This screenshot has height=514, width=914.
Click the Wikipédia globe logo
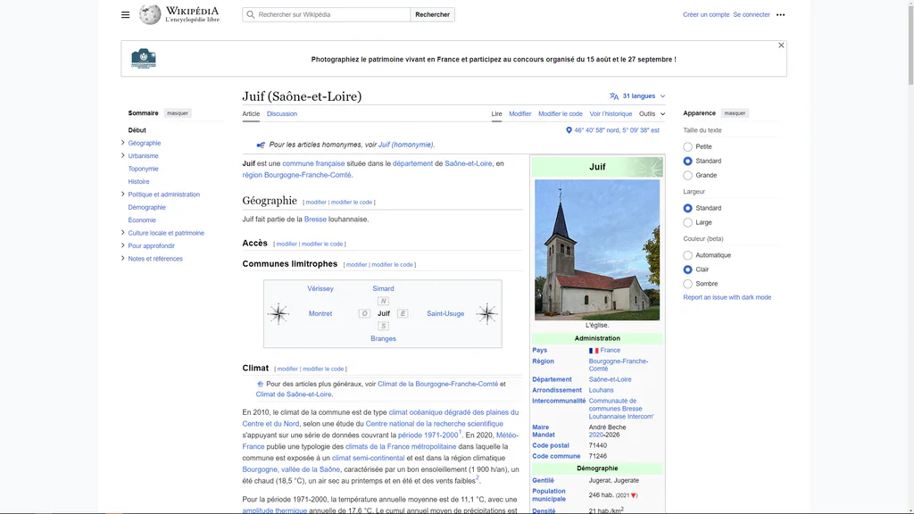tap(150, 14)
